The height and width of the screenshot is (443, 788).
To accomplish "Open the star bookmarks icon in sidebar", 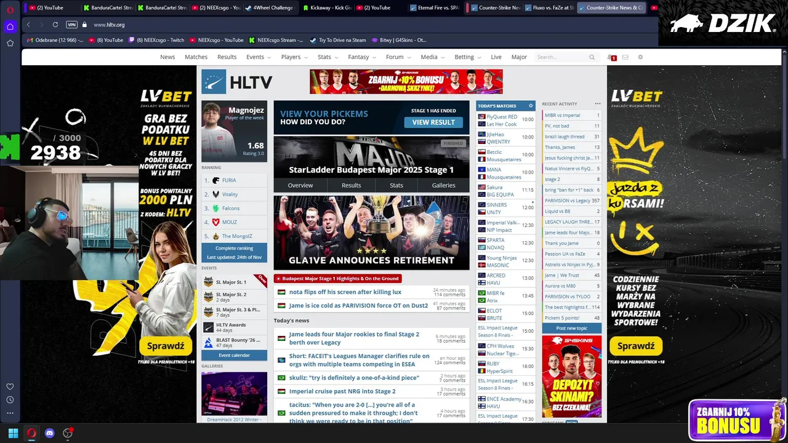I will 10,43.
